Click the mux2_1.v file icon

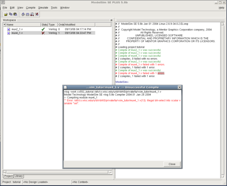[x=9, y=29]
